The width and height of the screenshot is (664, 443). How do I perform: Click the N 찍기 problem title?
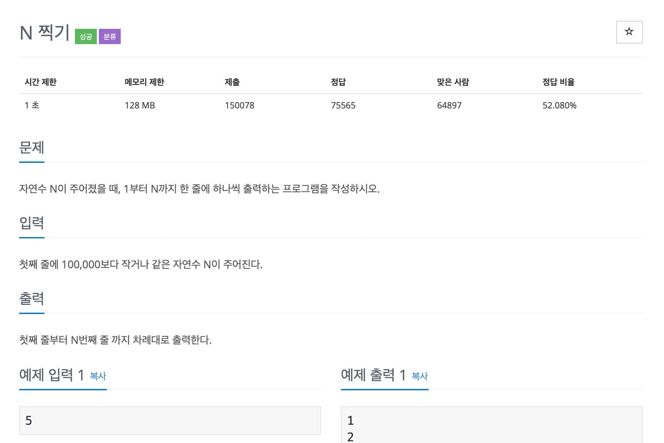click(x=44, y=33)
